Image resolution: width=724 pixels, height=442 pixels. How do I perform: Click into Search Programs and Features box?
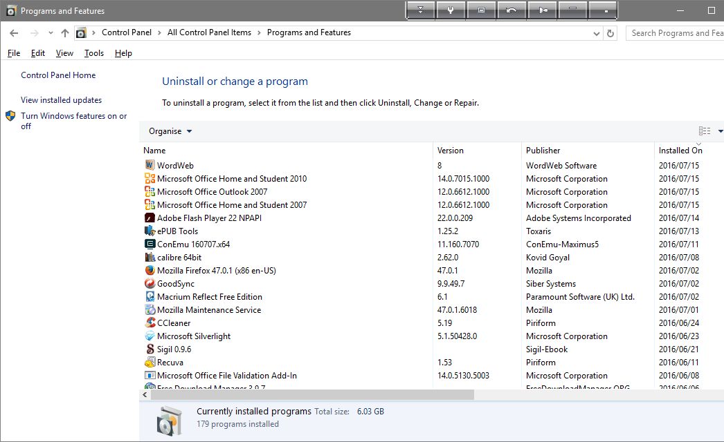coord(675,33)
